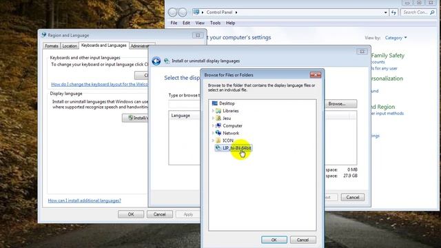This screenshot has width=441, height=248.
Task: Click the back arrow in Install languages wizard
Action: click(x=156, y=61)
